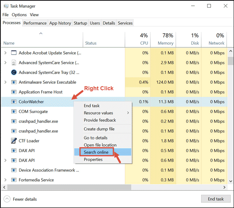This screenshot has height=208, width=234.
Task: Expand the Adobe Acrobat Update Service group
Action: point(5,53)
